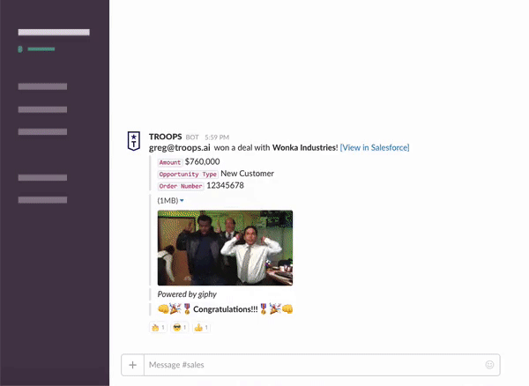Click the BOT badge label
Viewport: 529px width, 386px height.
192,137
